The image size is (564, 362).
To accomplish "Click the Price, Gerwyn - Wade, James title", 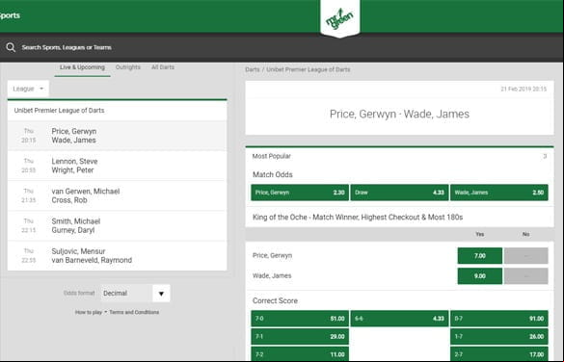I will (399, 115).
